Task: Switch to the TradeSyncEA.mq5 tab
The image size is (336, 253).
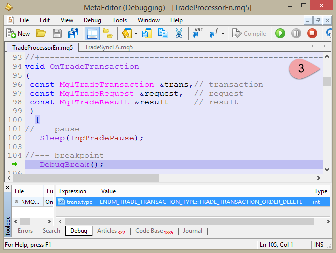Action: point(109,47)
